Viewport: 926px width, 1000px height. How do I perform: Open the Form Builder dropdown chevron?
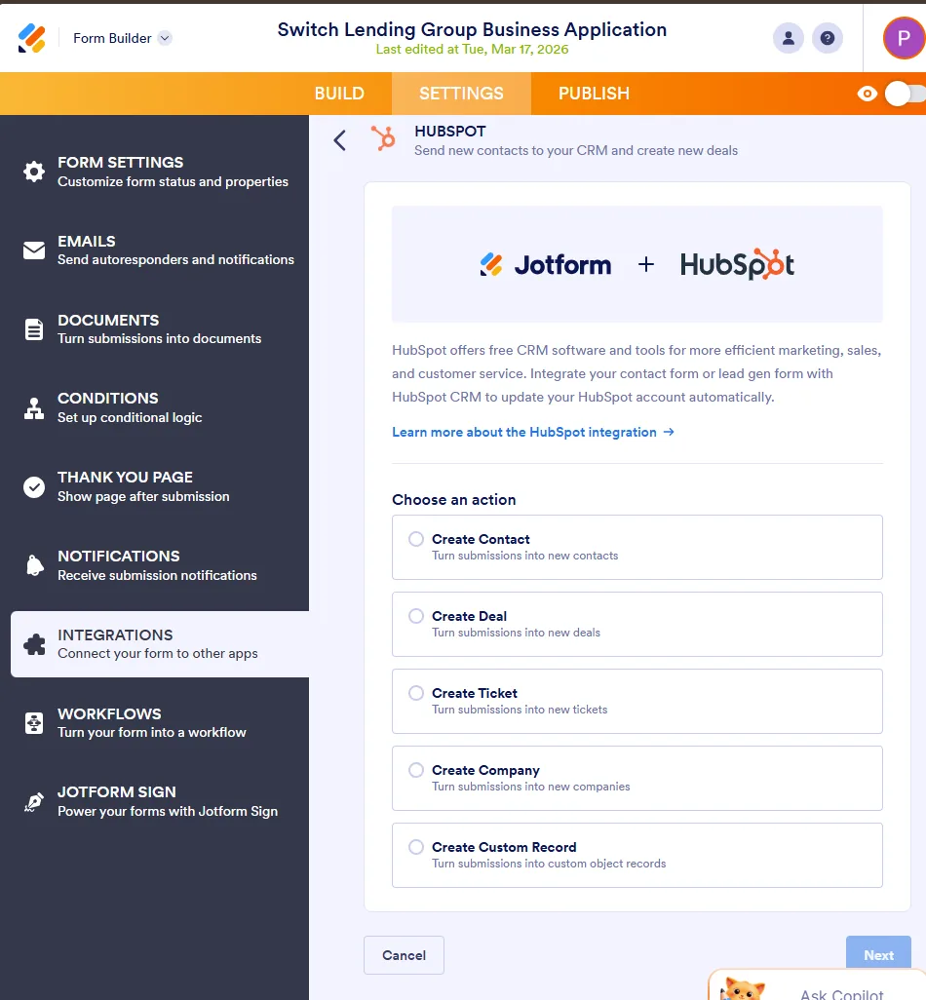point(165,38)
